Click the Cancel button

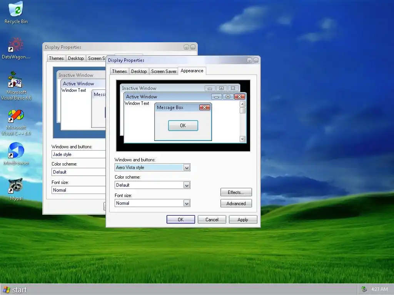(212, 219)
